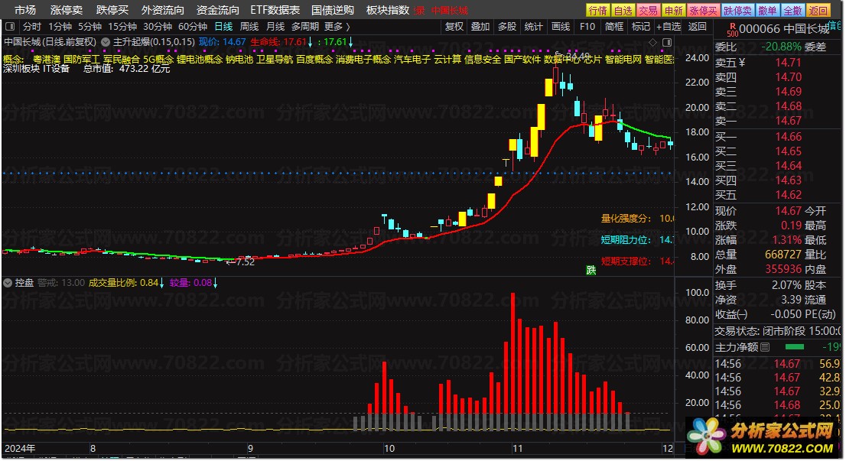The height and width of the screenshot is (461, 846).
Task: Open the 资金流向 menu
Action: click(x=217, y=10)
